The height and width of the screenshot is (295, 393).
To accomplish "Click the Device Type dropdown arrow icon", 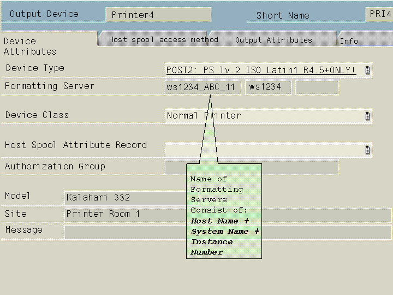I will click(x=367, y=70).
